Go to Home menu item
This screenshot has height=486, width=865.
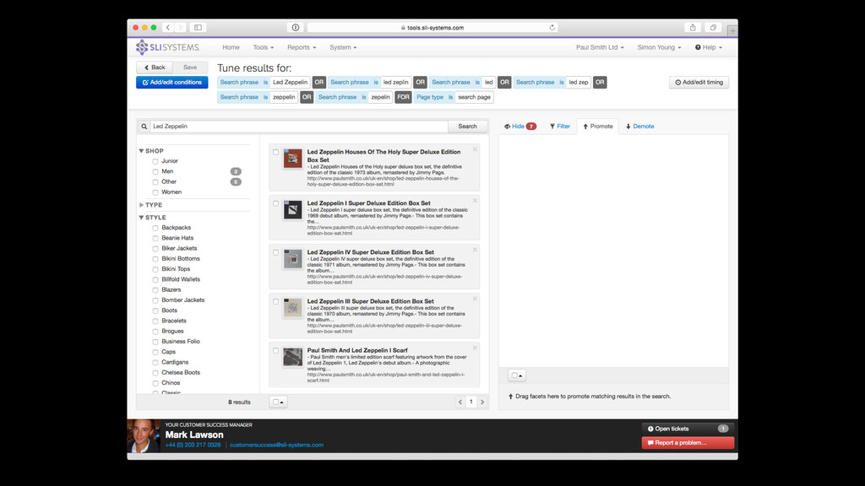click(x=231, y=47)
